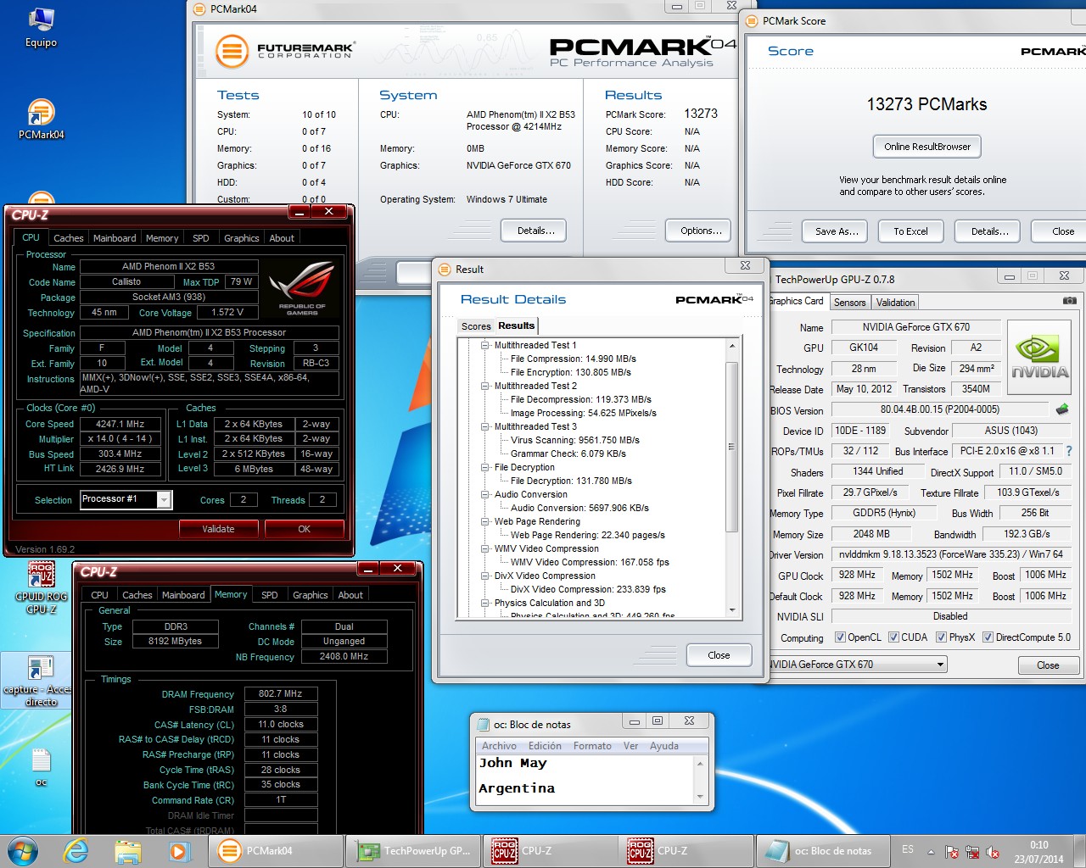Toggle the DirectCompute 5.0 checkbox
1086x868 pixels.
[x=988, y=637]
